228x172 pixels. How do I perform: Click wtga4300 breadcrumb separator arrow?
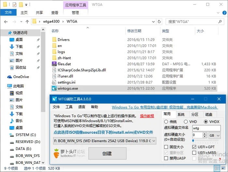click(63, 22)
